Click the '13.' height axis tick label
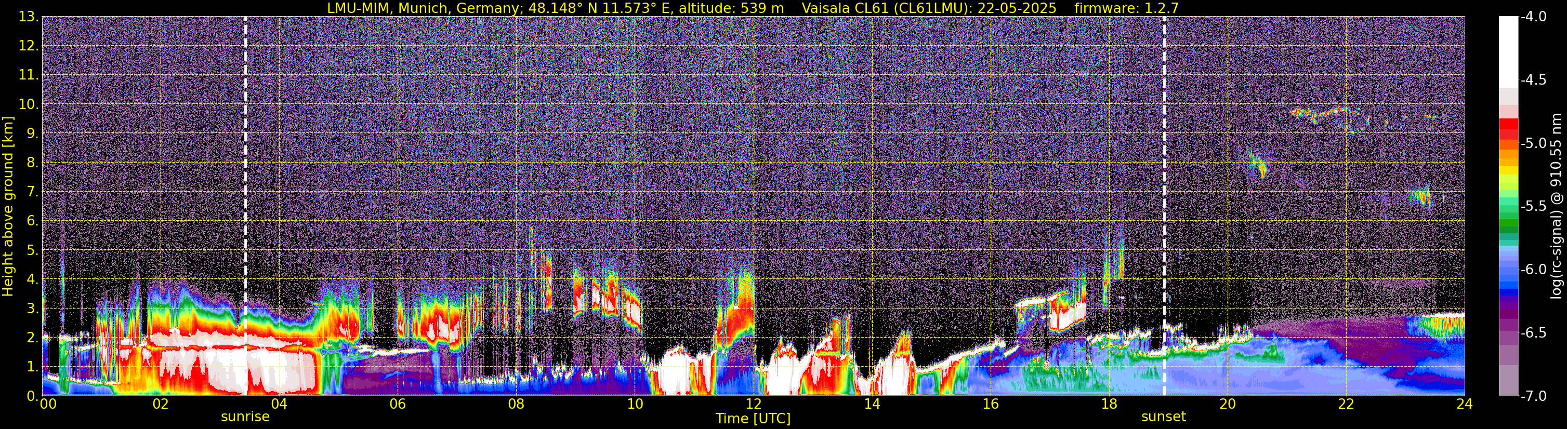This screenshot has width=1567, height=429. [29, 17]
